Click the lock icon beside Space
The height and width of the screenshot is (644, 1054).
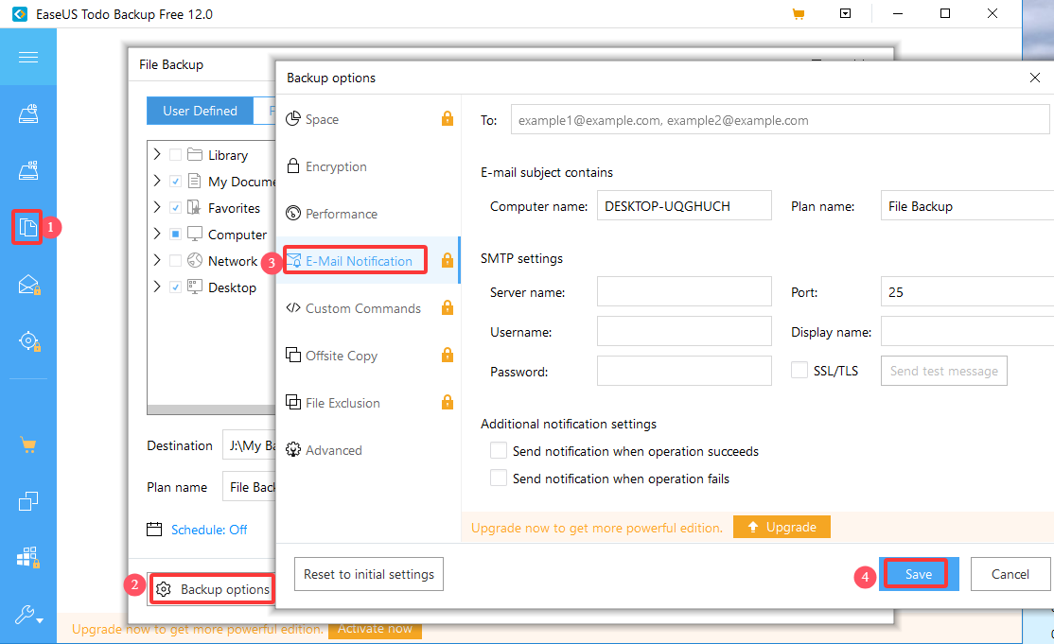[447, 119]
